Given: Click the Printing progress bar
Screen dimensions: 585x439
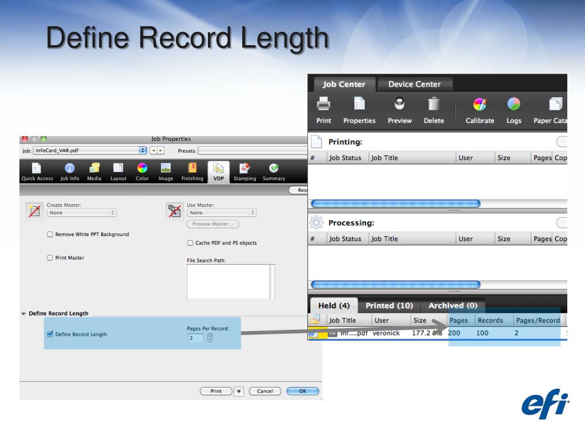Looking at the screenshot, I should click(395, 203).
